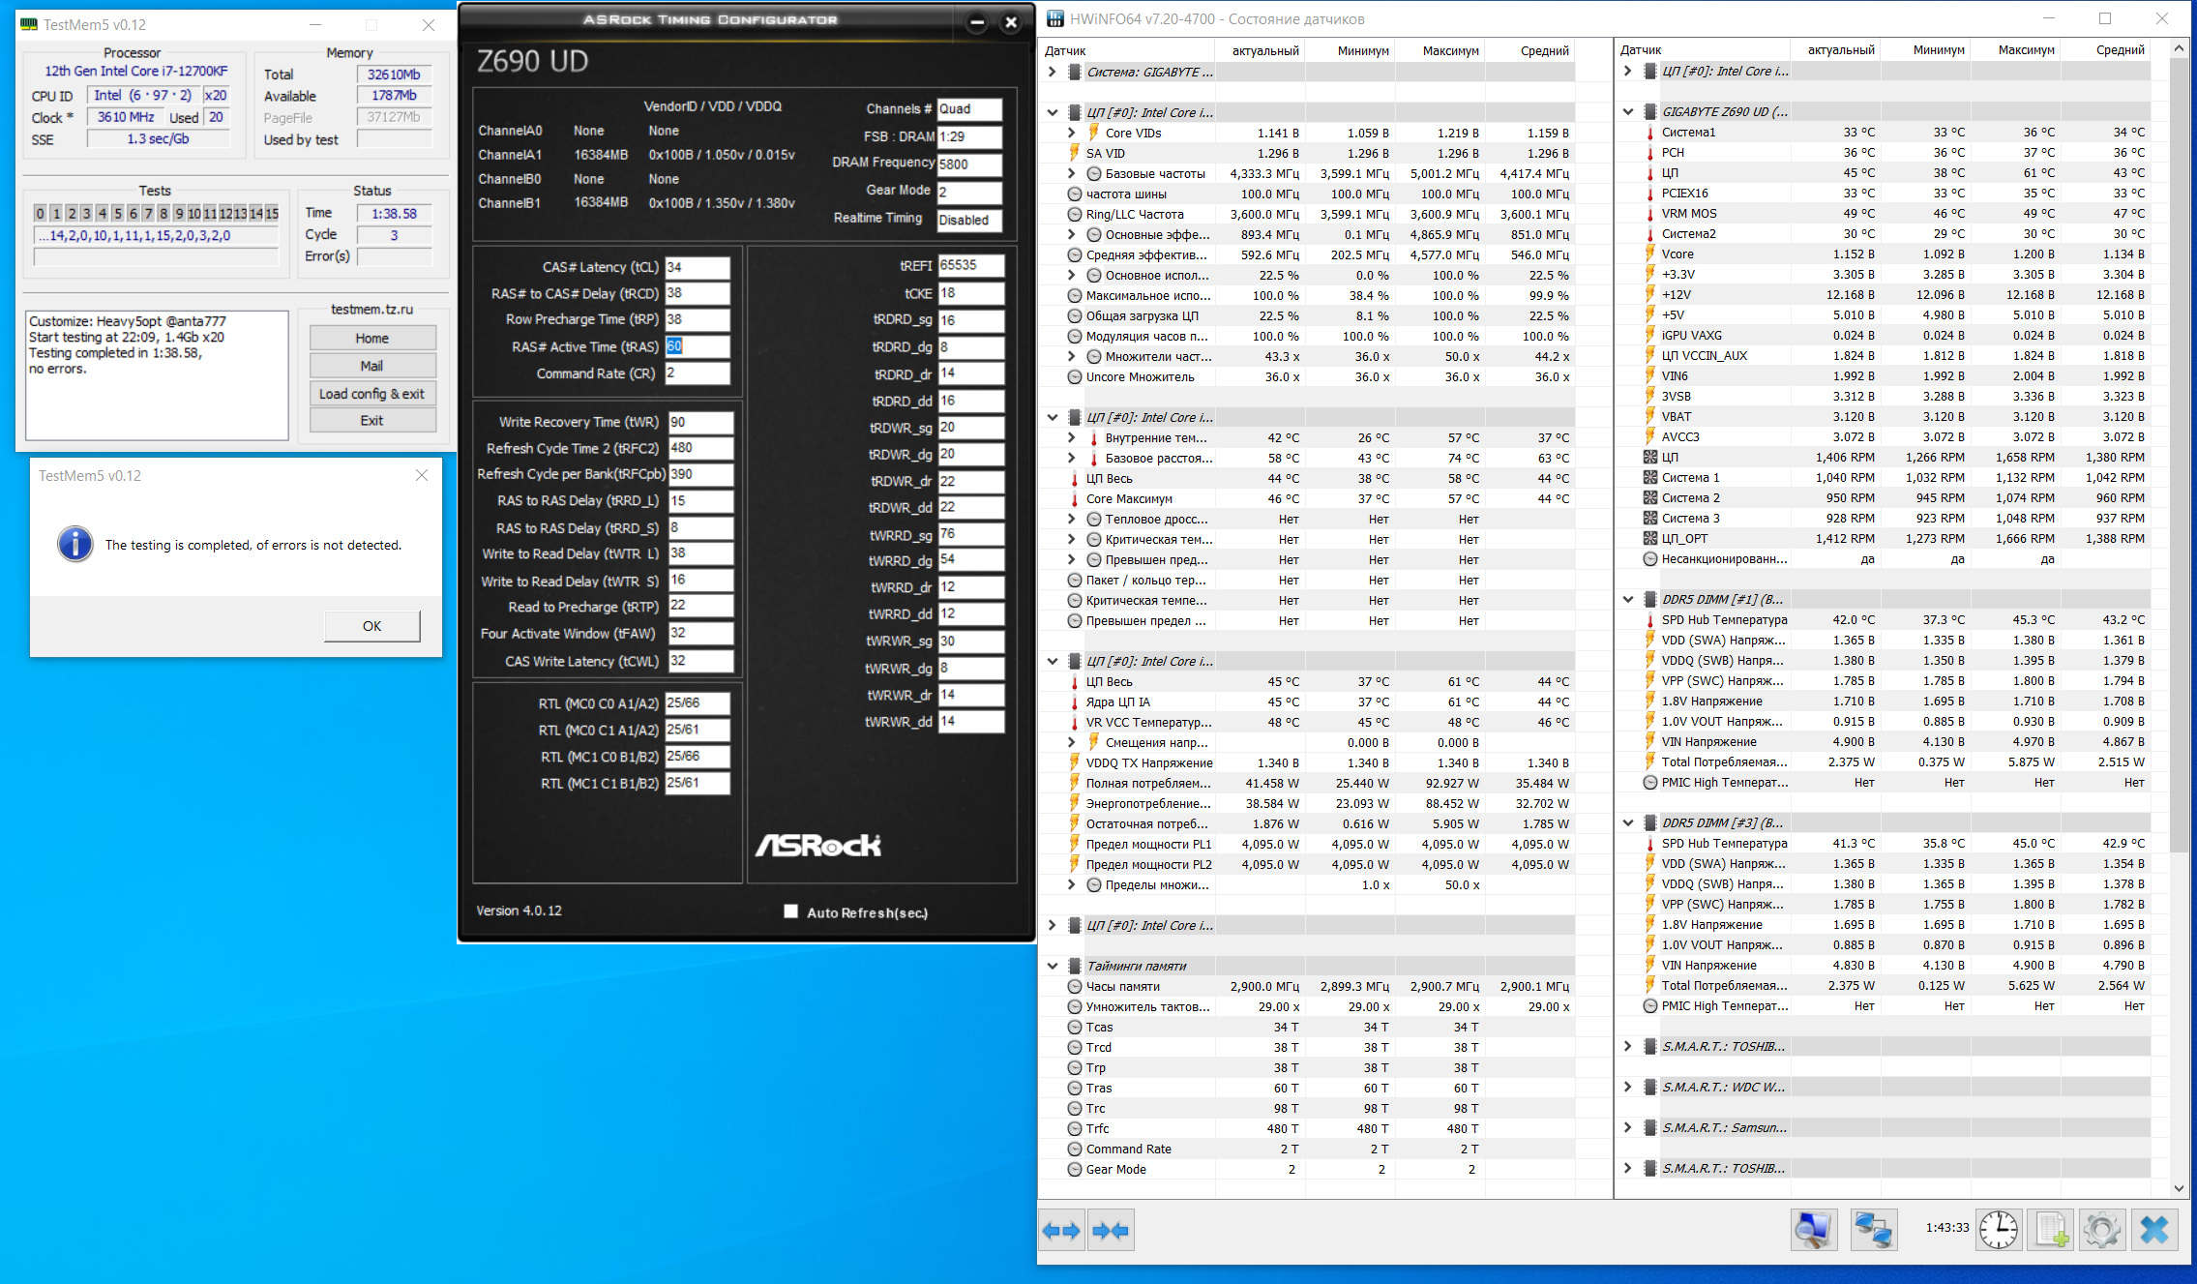Enable the Auto Refresh(sec) checkbox
The height and width of the screenshot is (1284, 2197).
click(x=791, y=911)
